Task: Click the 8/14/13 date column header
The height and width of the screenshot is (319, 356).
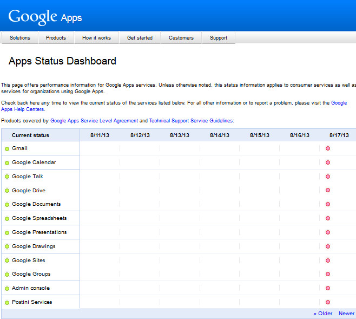Action: click(220, 135)
